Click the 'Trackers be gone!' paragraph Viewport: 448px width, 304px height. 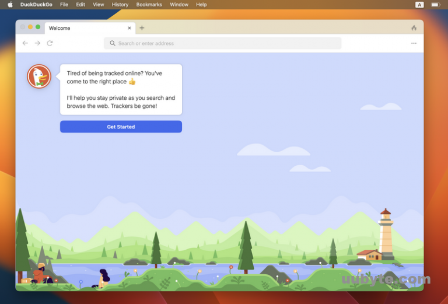point(121,102)
